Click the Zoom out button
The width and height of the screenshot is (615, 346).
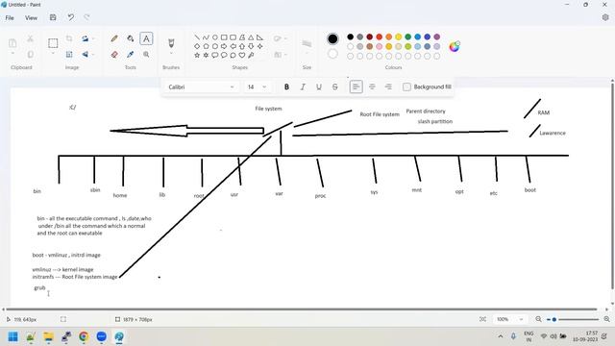(x=538, y=319)
